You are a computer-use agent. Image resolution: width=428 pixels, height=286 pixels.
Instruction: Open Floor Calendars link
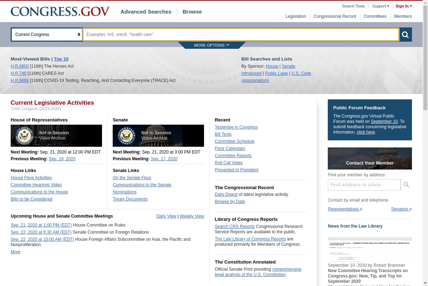pyautogui.click(x=230, y=149)
